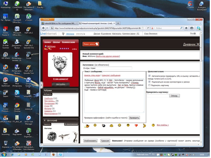Click the browser URL address bar

[97, 28]
